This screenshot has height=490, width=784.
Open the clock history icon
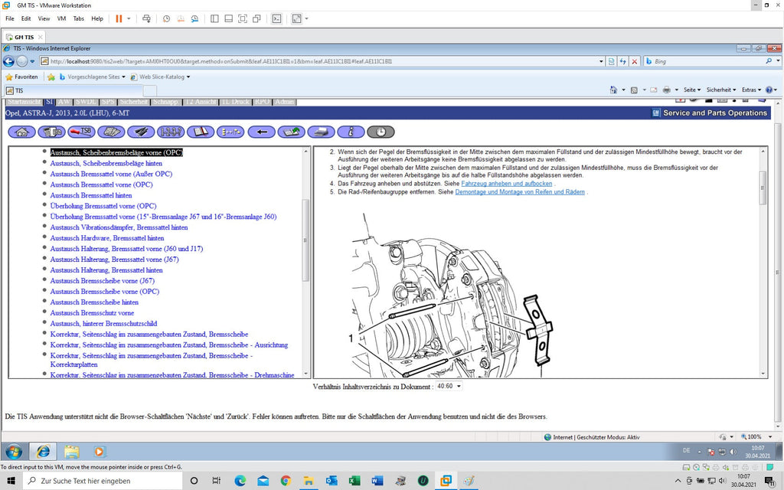[x=381, y=132]
